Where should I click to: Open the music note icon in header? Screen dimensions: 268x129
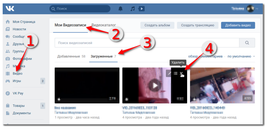pos(132,9)
